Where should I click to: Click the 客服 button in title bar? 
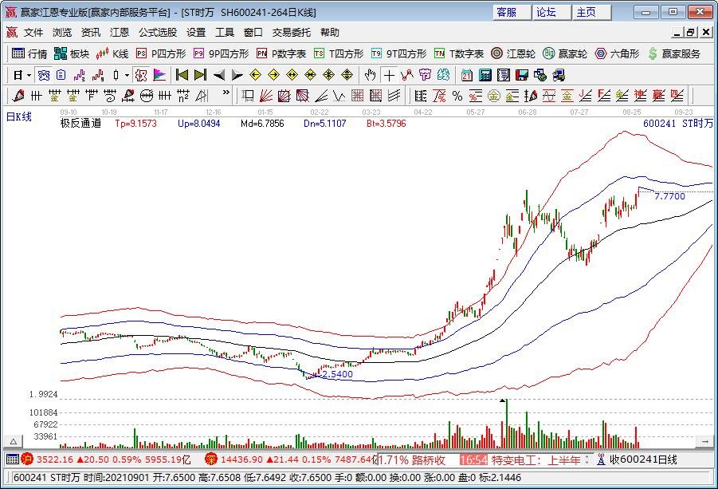(512, 13)
